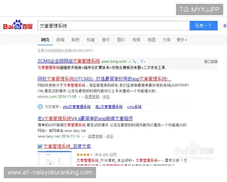Viewport: 227px width, 182px height.
Task: Click the V1 verification badge beside zving.com
Action: coord(143,61)
